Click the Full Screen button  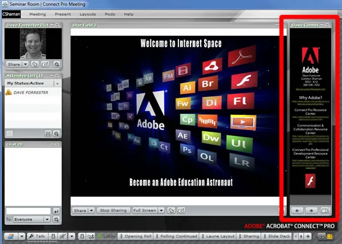click(x=145, y=210)
